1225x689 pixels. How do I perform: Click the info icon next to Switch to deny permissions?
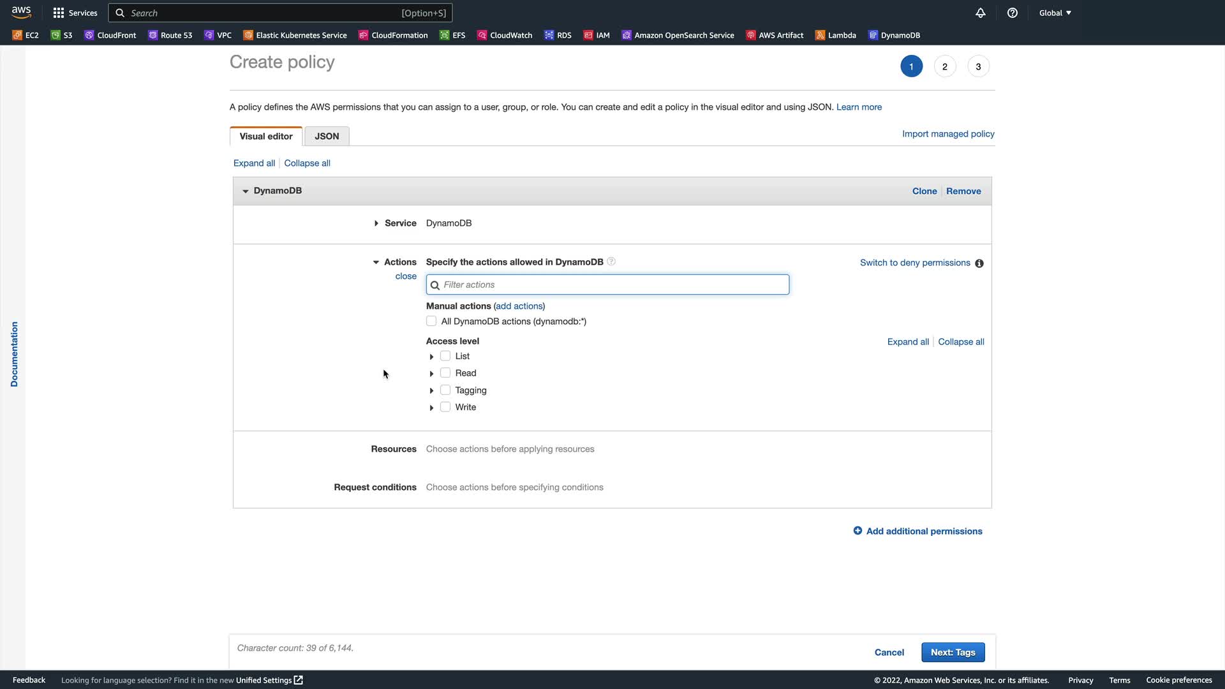point(979,263)
